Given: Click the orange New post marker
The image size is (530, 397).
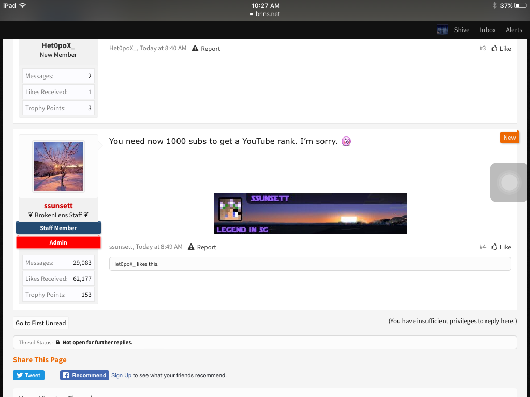Looking at the screenshot, I should coord(509,138).
